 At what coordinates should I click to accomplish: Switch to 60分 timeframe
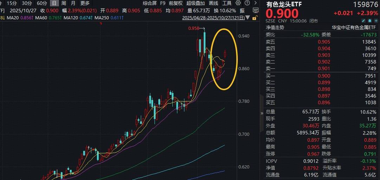pos(42,3)
